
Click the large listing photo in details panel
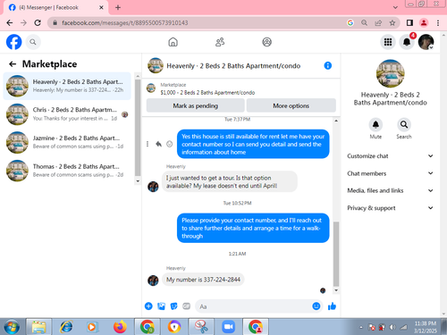click(390, 73)
